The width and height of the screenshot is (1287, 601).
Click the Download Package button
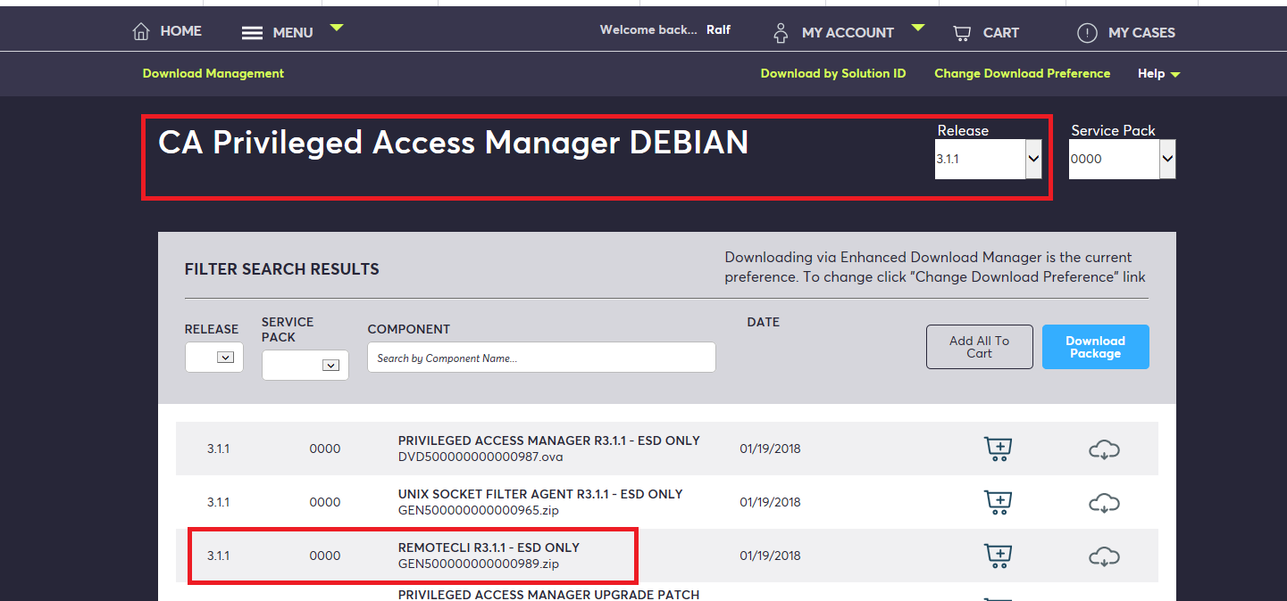(1095, 347)
